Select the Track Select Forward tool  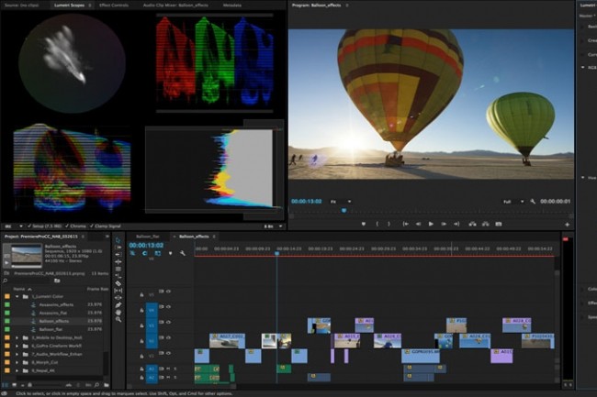pyautogui.click(x=118, y=248)
